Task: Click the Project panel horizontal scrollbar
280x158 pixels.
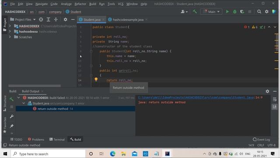Action: click(x=35, y=86)
